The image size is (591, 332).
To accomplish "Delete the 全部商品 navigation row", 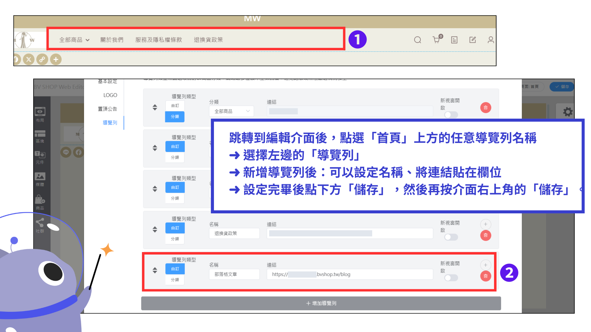I will coord(486,108).
